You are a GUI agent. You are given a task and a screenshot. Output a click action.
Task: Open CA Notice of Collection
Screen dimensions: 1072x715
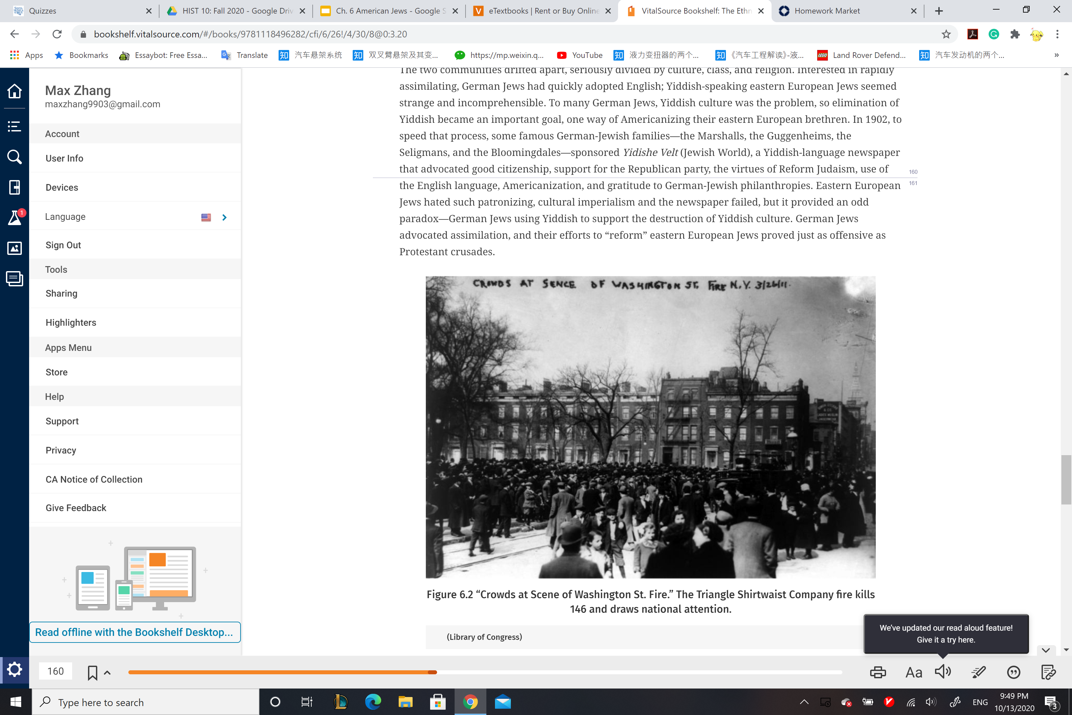tap(135, 480)
